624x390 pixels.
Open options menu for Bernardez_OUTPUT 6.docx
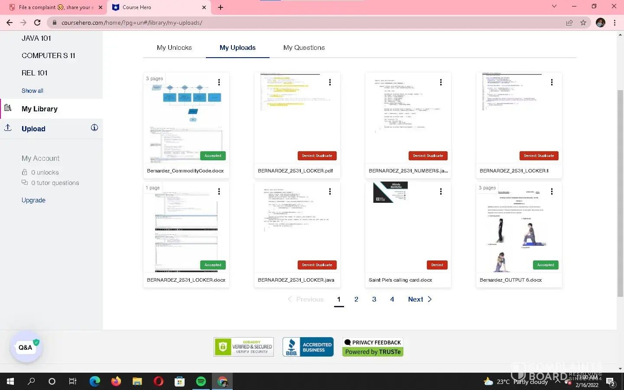coord(552,192)
